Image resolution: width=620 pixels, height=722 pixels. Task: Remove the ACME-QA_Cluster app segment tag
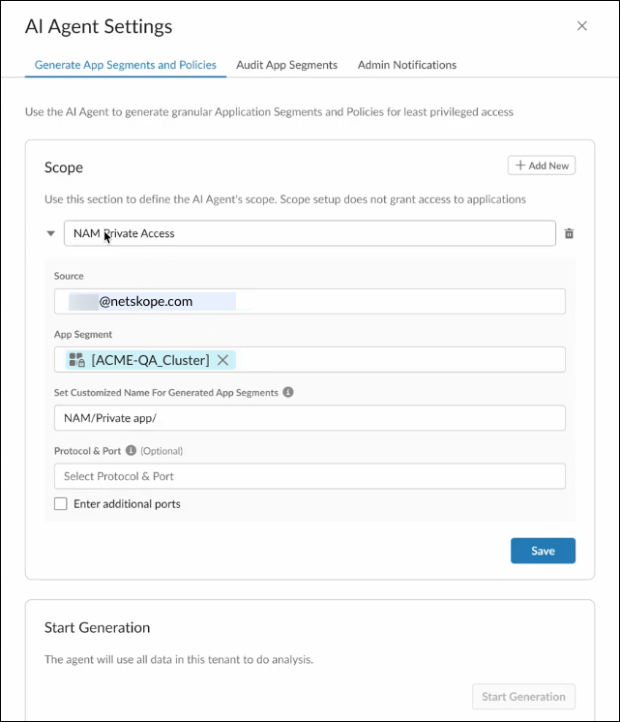pos(222,360)
